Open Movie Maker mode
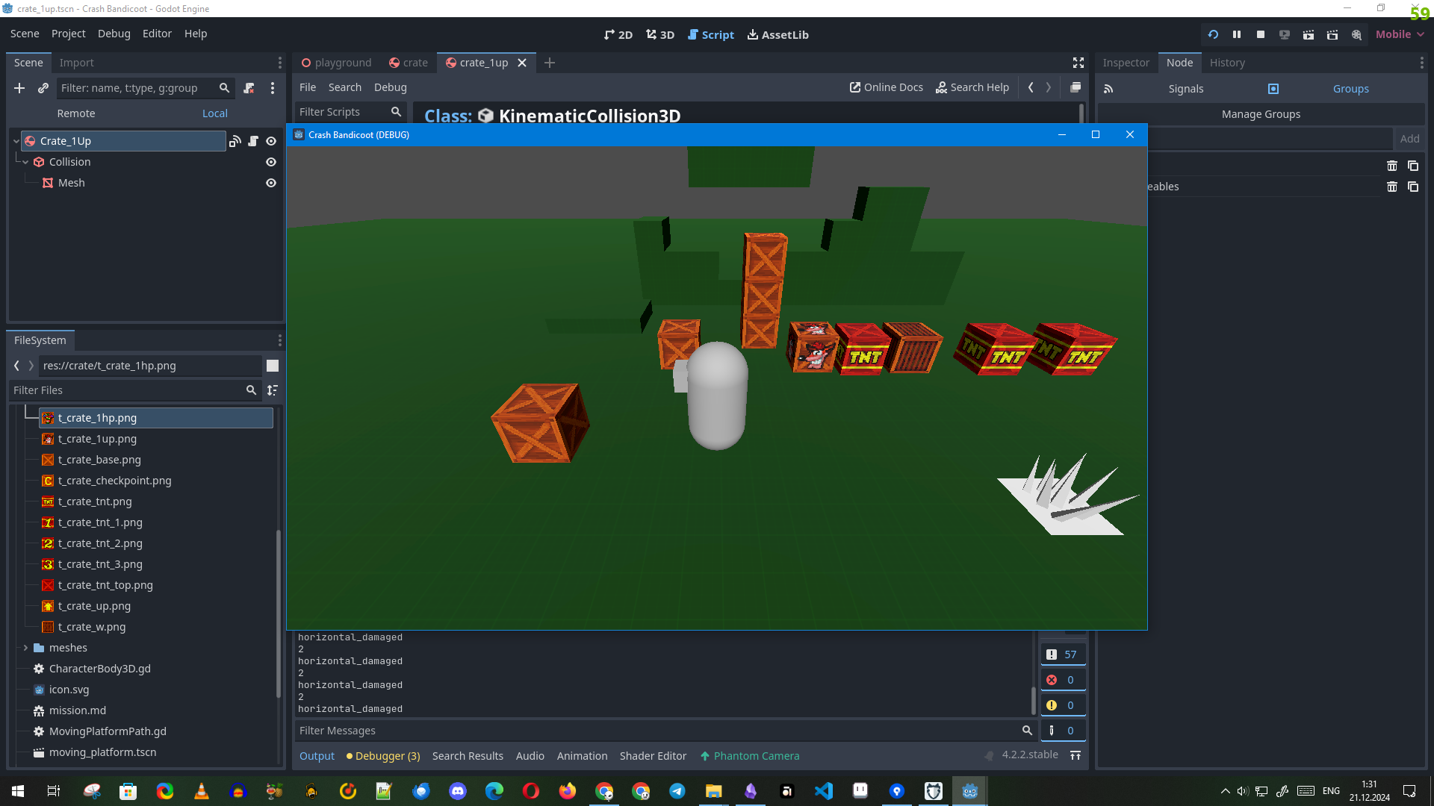 pyautogui.click(x=1356, y=34)
